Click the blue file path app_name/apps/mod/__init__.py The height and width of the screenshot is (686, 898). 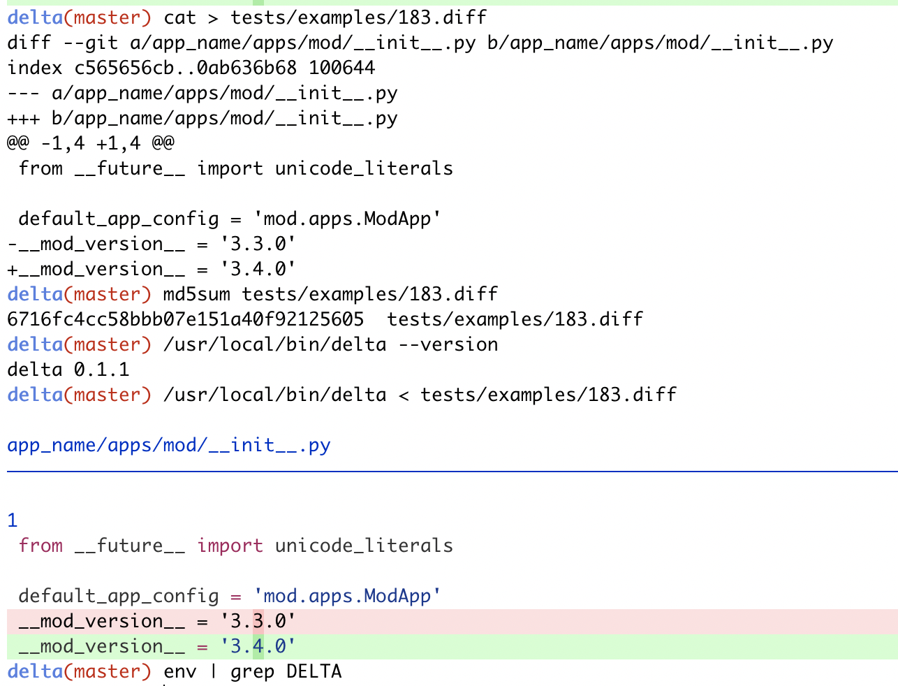pos(168,444)
